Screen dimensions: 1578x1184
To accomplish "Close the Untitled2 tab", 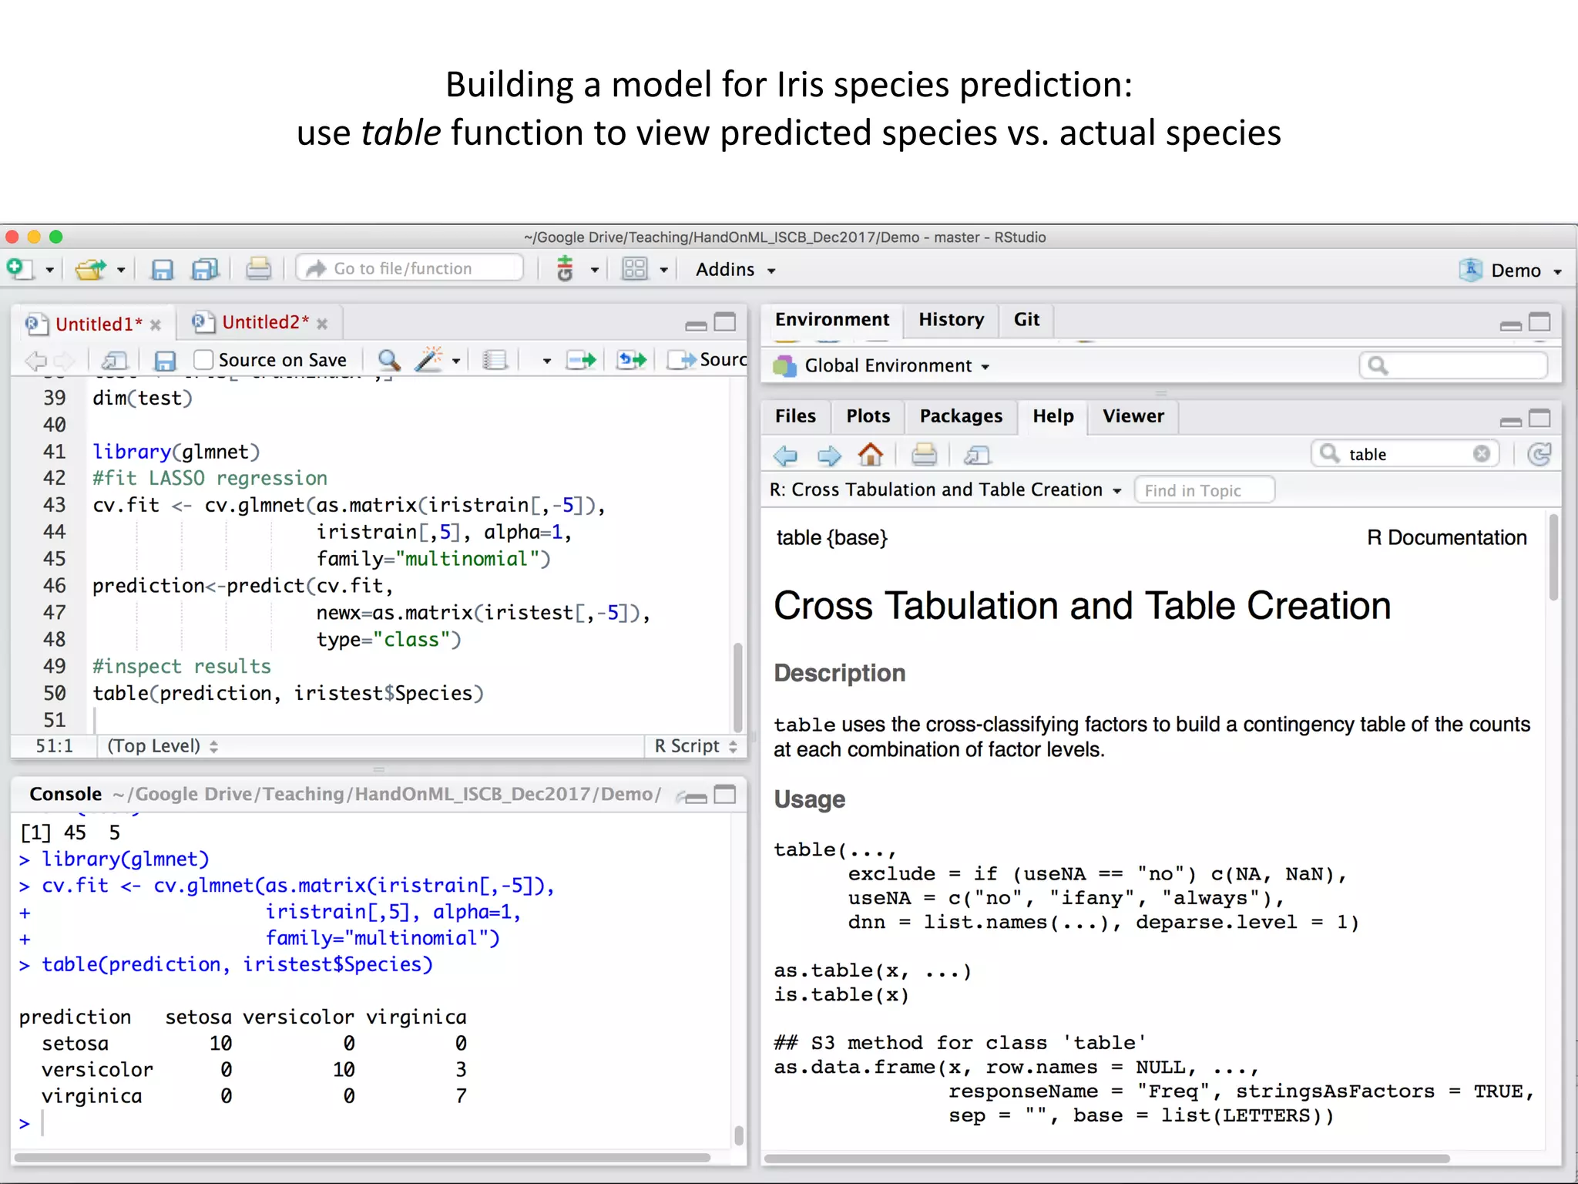I will pyautogui.click(x=322, y=324).
